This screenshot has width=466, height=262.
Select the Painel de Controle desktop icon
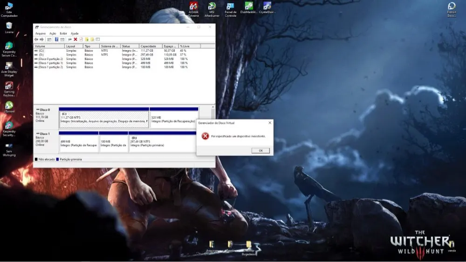[x=230, y=9]
